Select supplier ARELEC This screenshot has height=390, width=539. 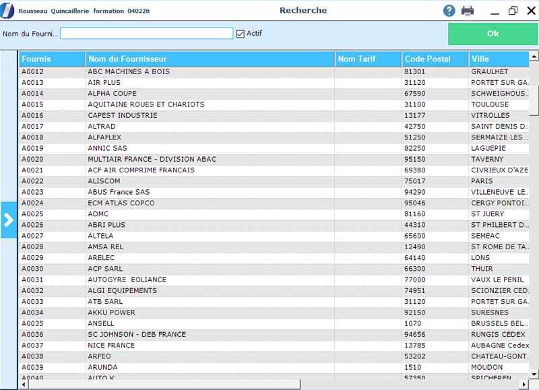coord(101,258)
